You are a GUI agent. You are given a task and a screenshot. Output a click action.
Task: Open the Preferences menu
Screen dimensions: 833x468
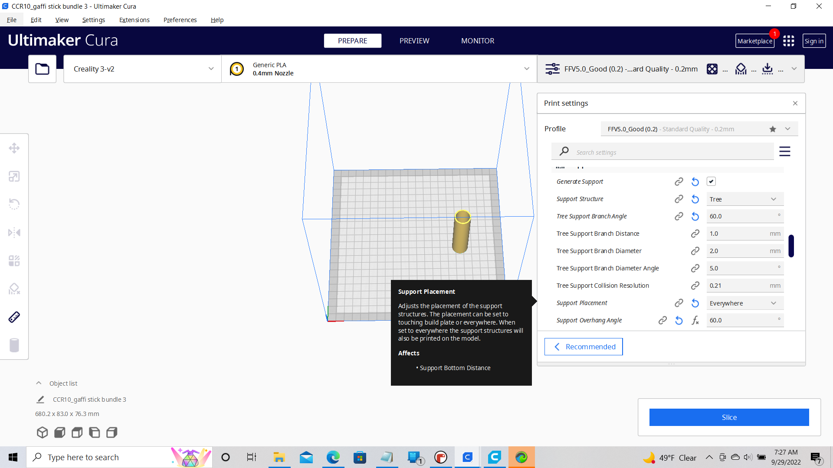pos(180,20)
